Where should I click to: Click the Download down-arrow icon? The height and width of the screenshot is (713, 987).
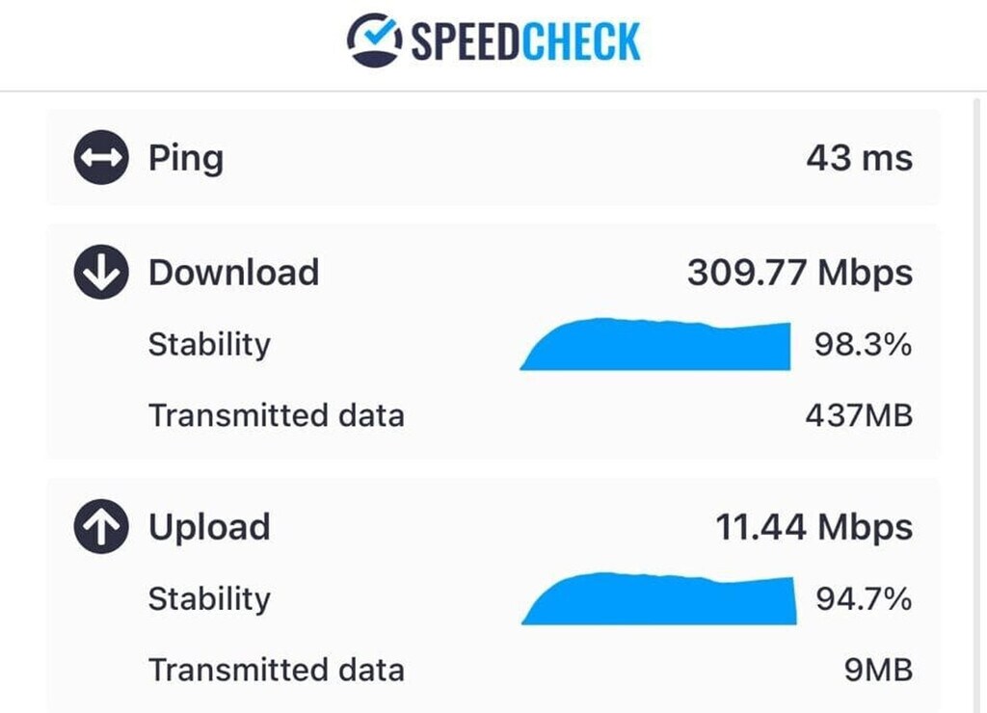coord(100,273)
